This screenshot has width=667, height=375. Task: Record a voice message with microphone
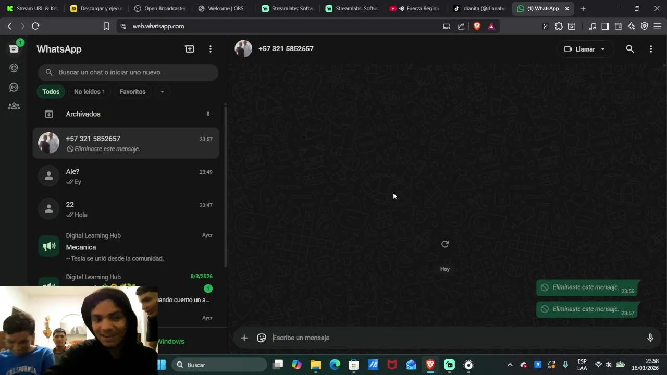(650, 337)
